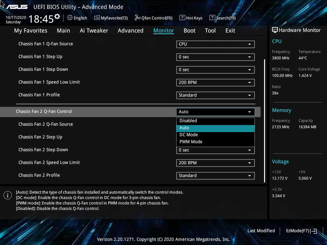The image size is (327, 245).
Task: Click the 10/17/2020 date text
Action: click(16, 18)
